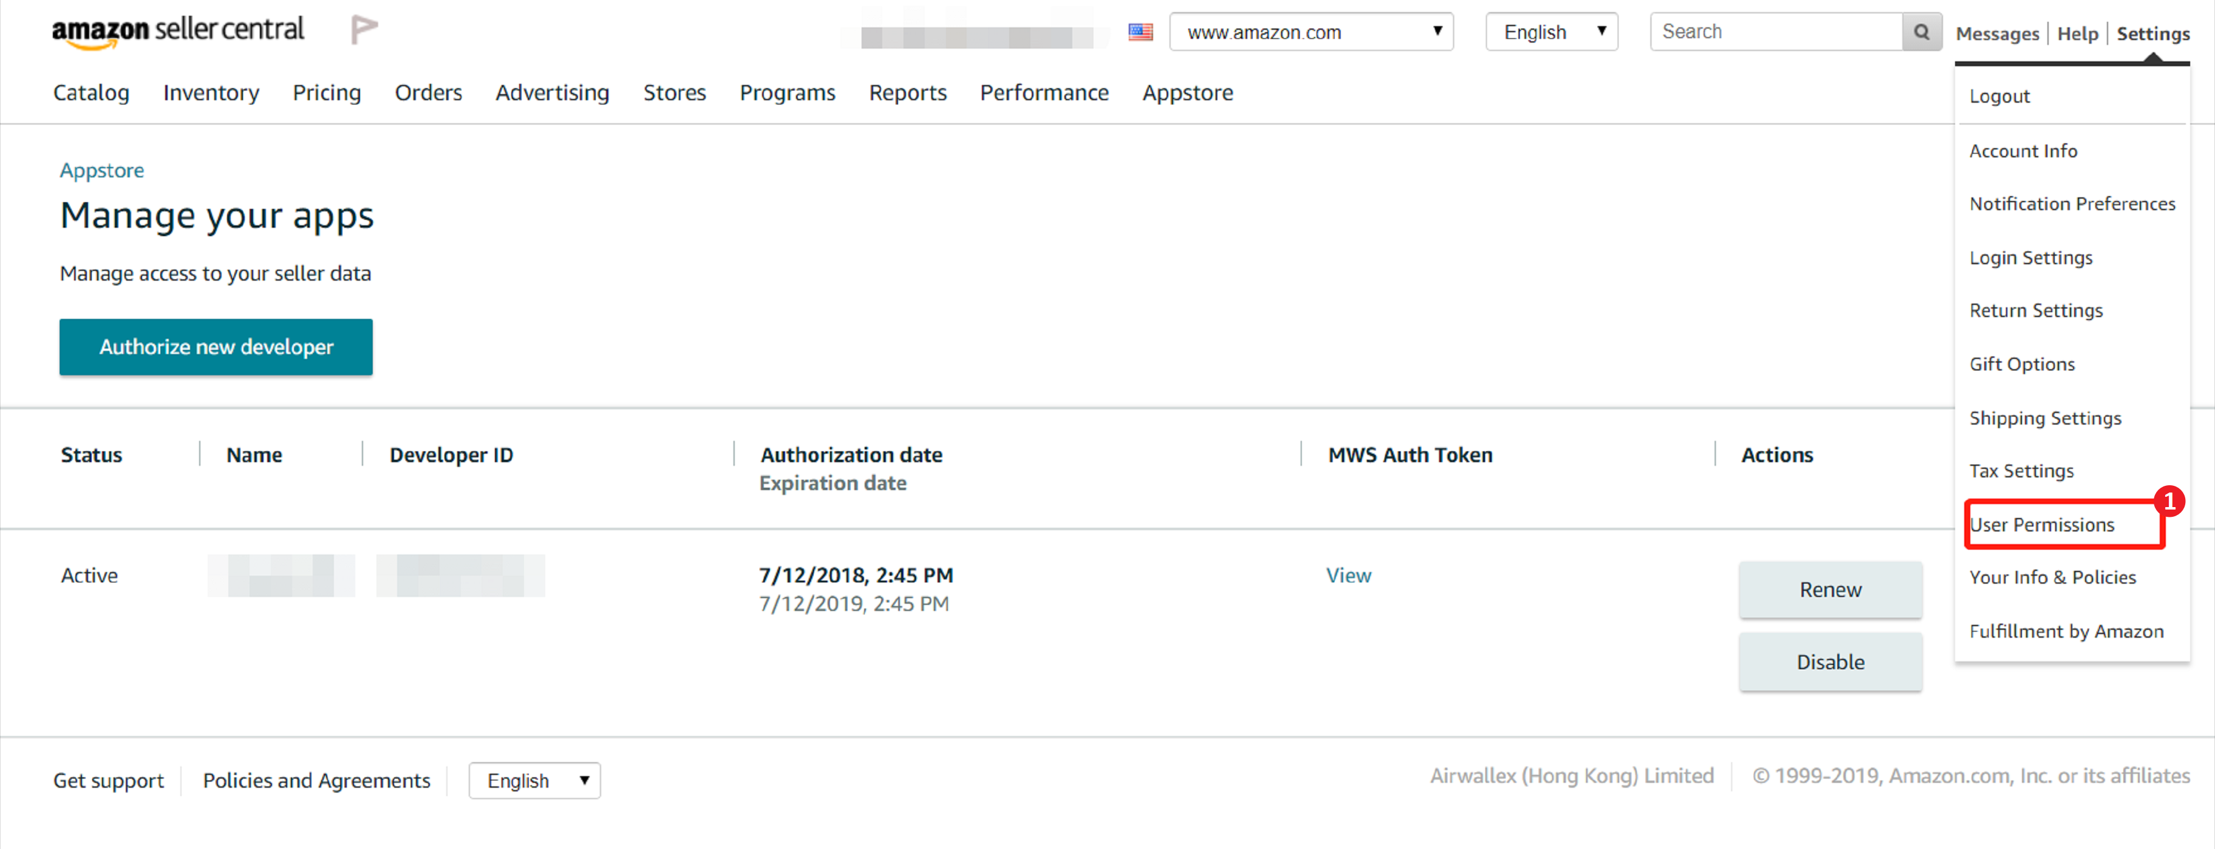Screen dimensions: 2215x849
Task: Choose Account Info from Settings menu
Action: (x=2023, y=151)
